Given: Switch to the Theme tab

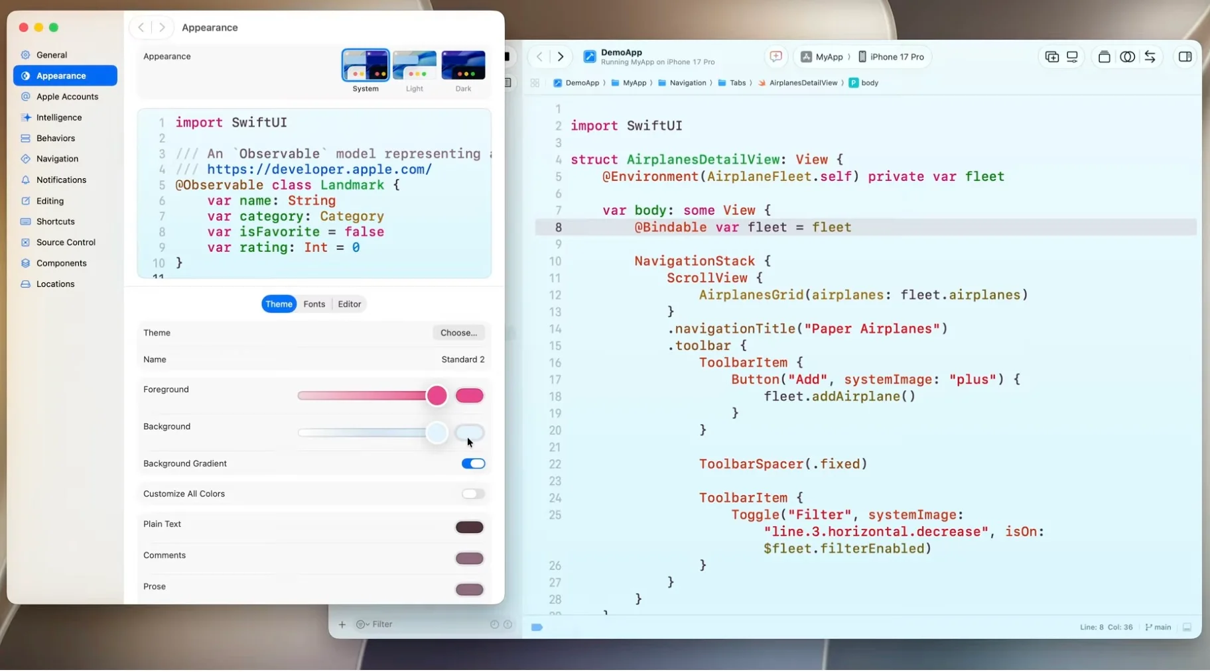Looking at the screenshot, I should click(279, 305).
